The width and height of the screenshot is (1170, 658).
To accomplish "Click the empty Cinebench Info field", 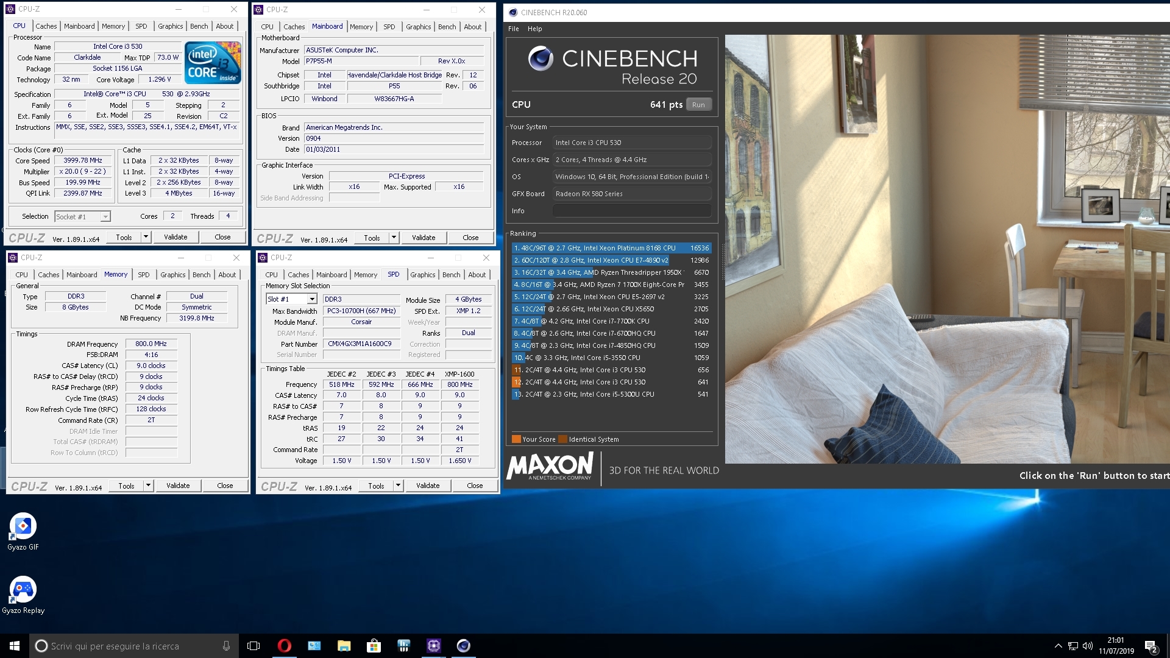I will pyautogui.click(x=632, y=211).
